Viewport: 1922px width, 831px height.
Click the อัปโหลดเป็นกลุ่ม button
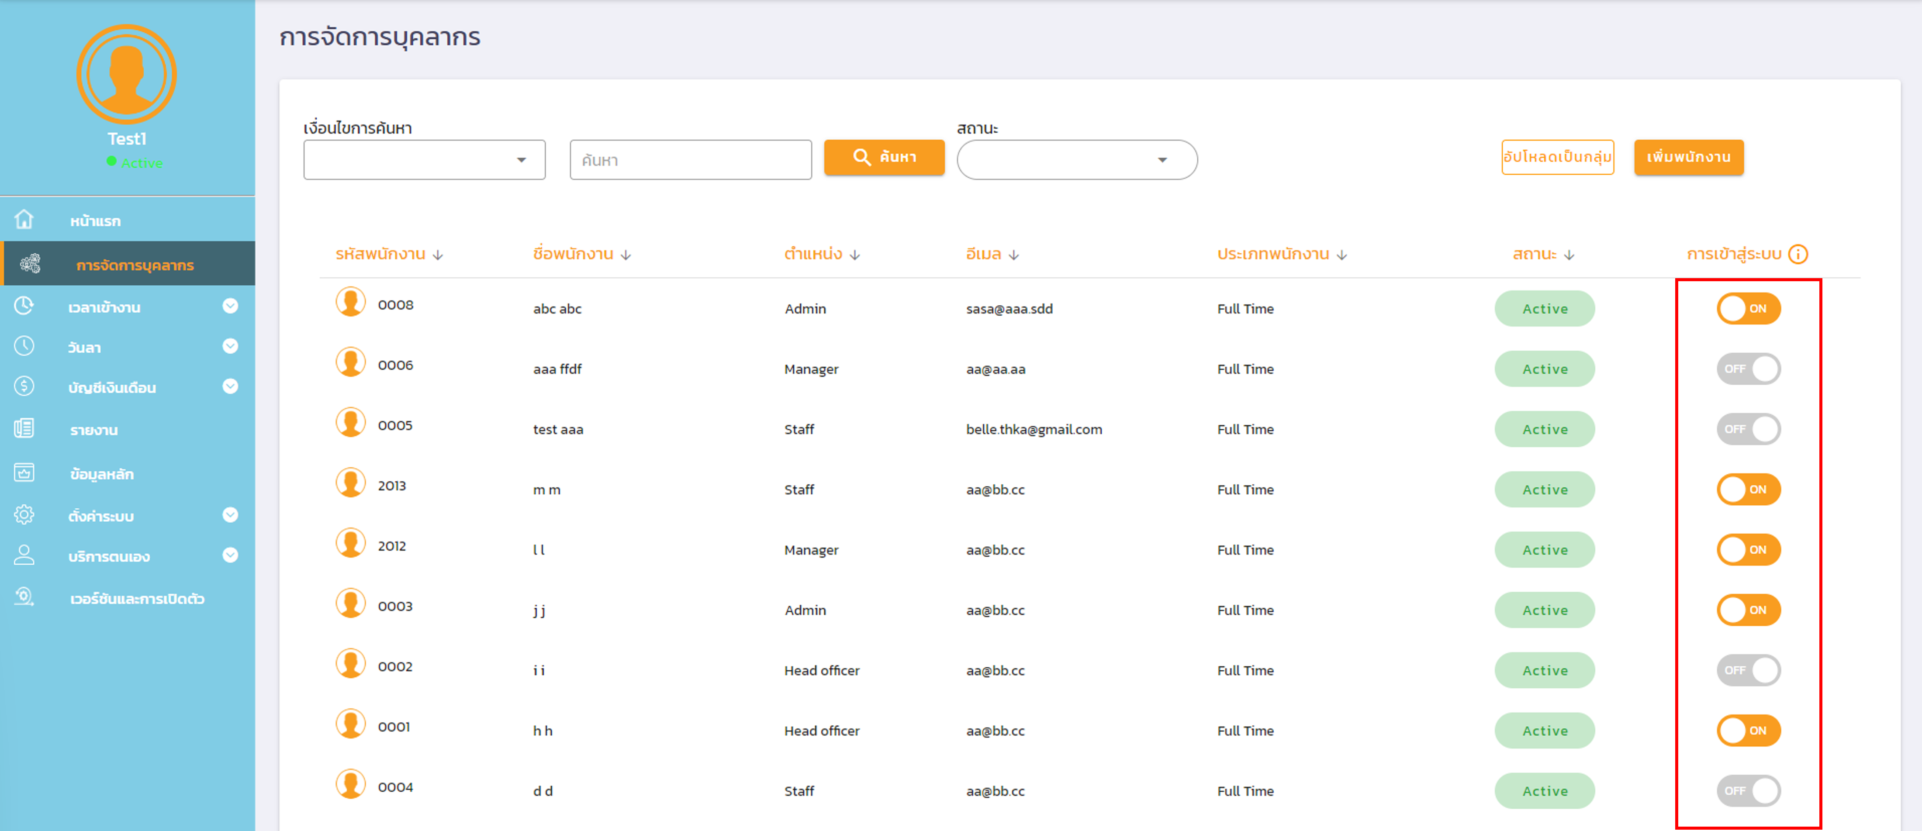point(1557,157)
